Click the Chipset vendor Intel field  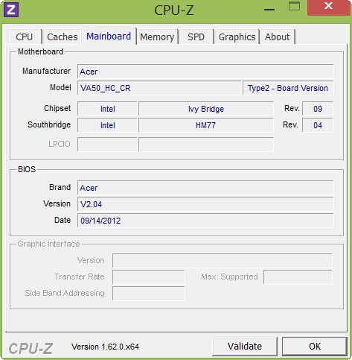pyautogui.click(x=107, y=109)
